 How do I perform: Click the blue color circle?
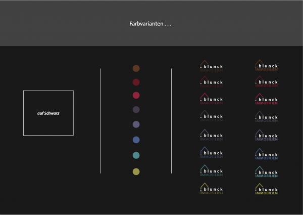(136, 140)
